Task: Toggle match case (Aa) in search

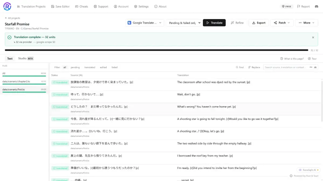Action: coord(311,67)
